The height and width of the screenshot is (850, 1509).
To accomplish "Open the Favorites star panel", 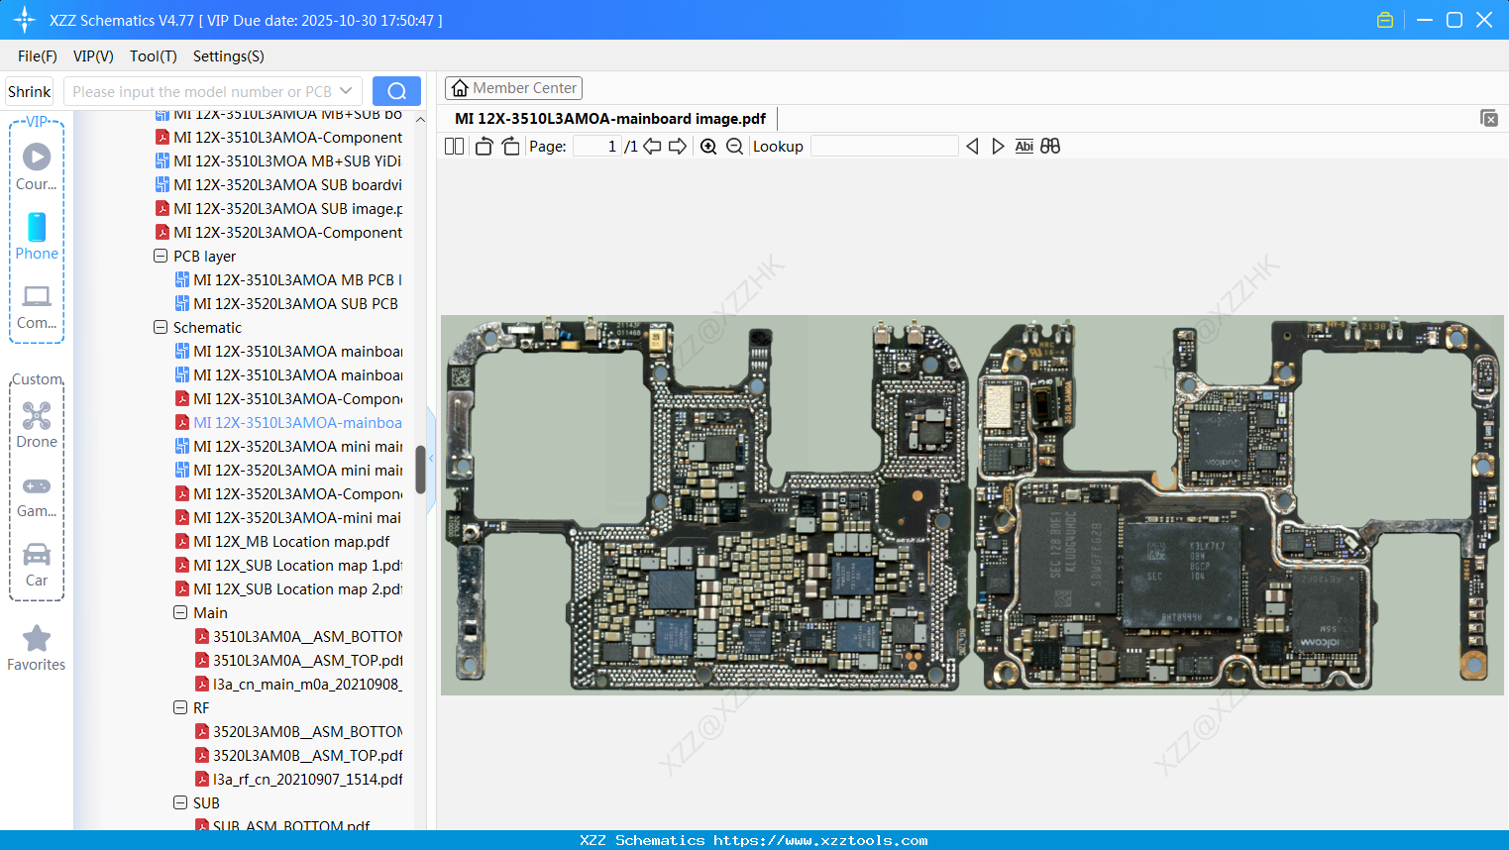I will pyautogui.click(x=37, y=648).
